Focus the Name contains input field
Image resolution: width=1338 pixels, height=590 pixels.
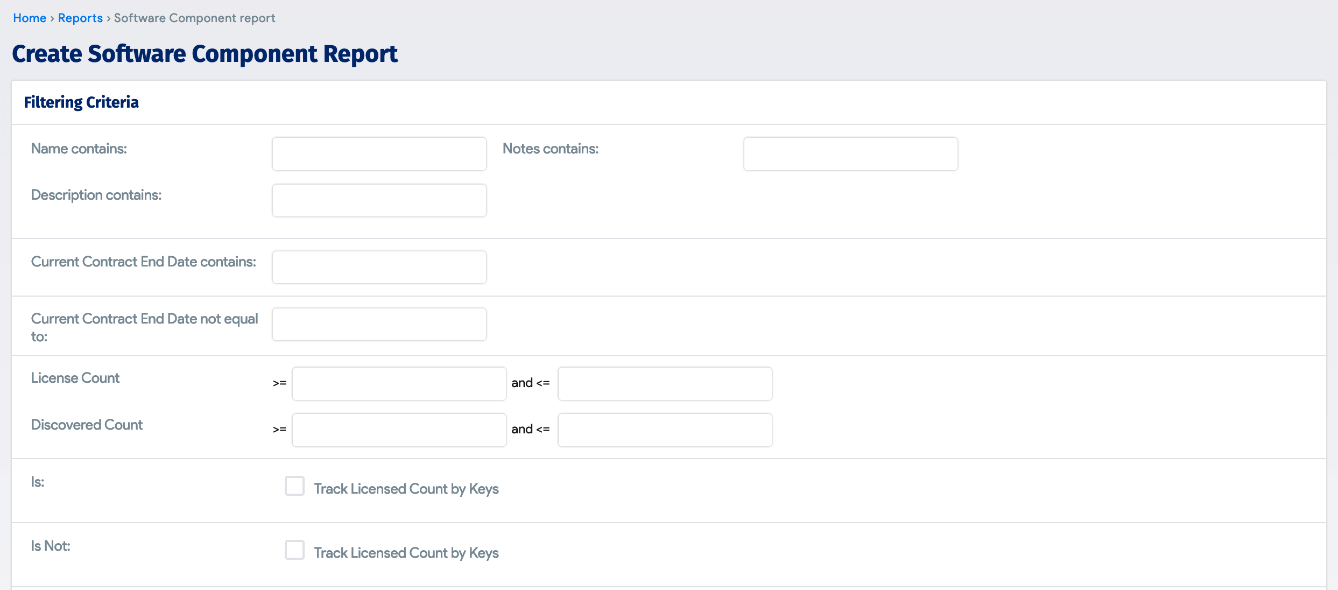[379, 154]
